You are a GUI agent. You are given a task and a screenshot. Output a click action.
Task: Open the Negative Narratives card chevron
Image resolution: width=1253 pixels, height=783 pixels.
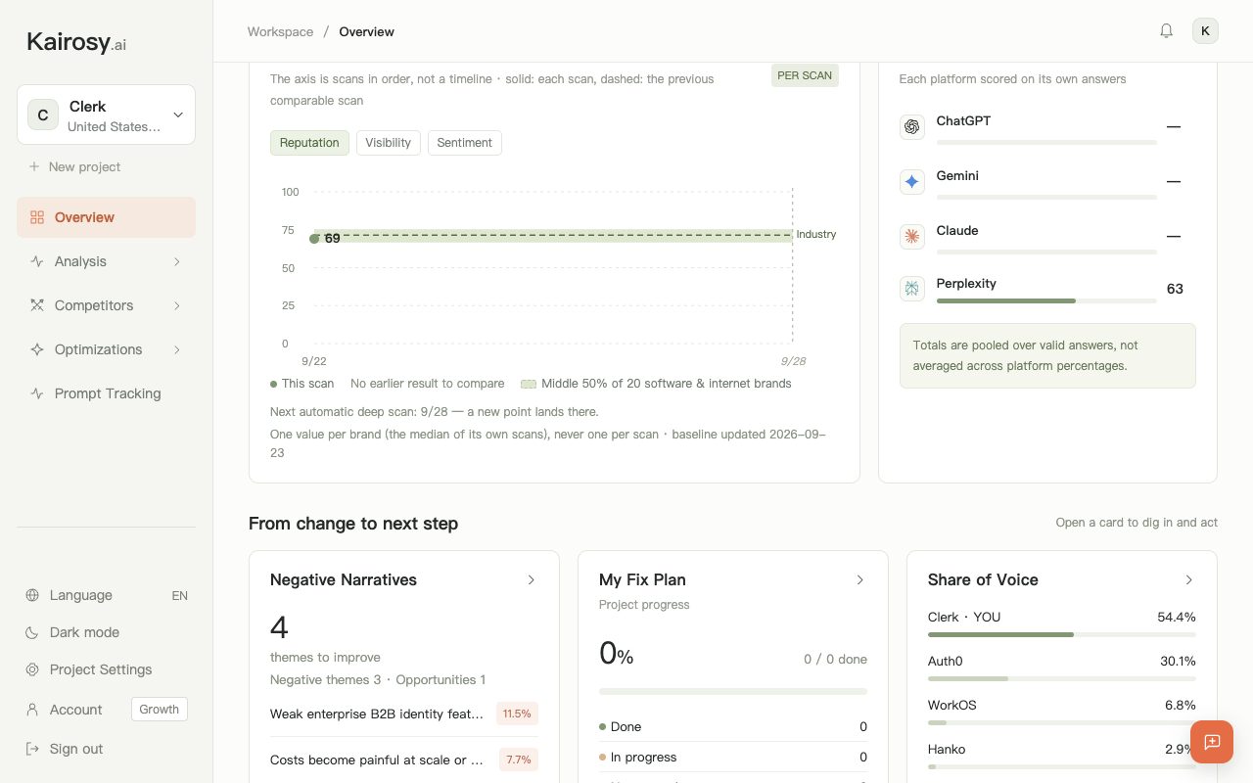click(532, 580)
